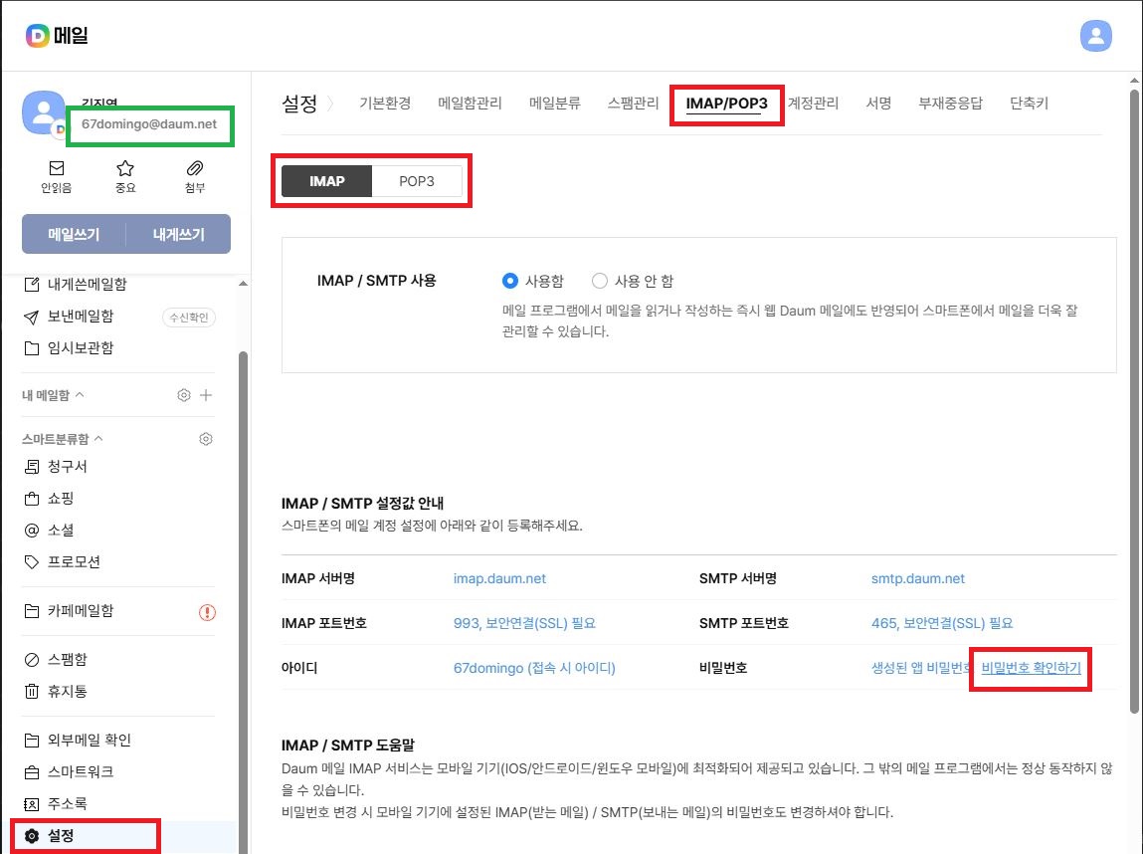Click the 설정 breadcrumb heading
This screenshot has height=854, width=1143.
pos(299,104)
